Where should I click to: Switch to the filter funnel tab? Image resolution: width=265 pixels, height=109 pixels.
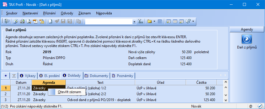coord(14,76)
